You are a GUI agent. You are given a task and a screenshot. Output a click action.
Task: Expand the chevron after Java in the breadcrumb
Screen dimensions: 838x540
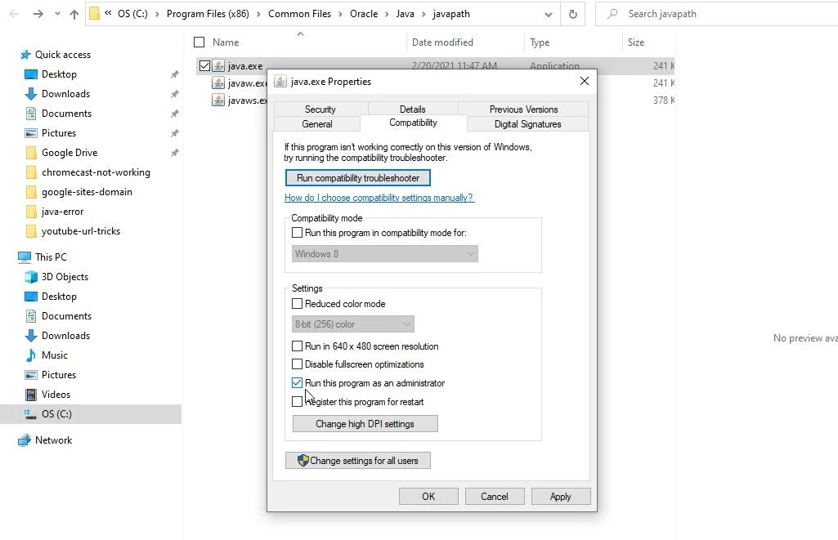click(424, 13)
